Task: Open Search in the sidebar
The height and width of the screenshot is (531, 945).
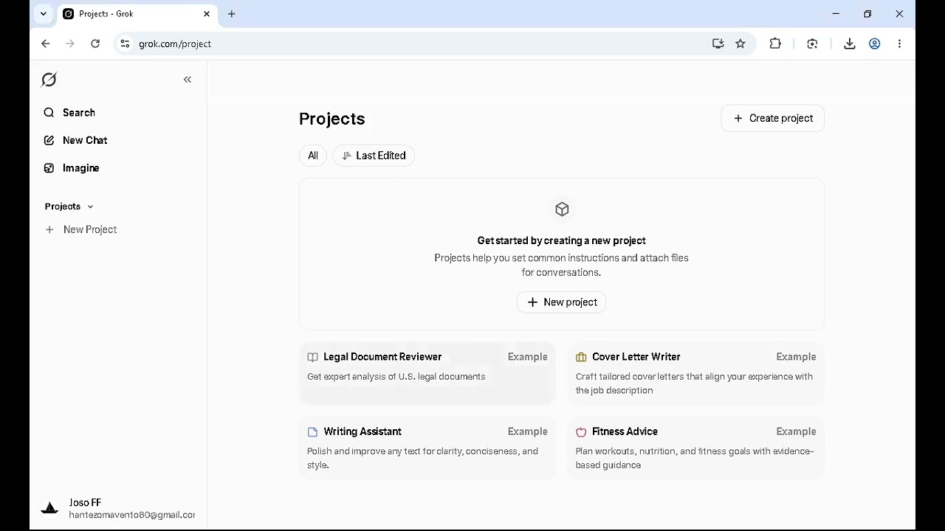Action: pyautogui.click(x=70, y=113)
